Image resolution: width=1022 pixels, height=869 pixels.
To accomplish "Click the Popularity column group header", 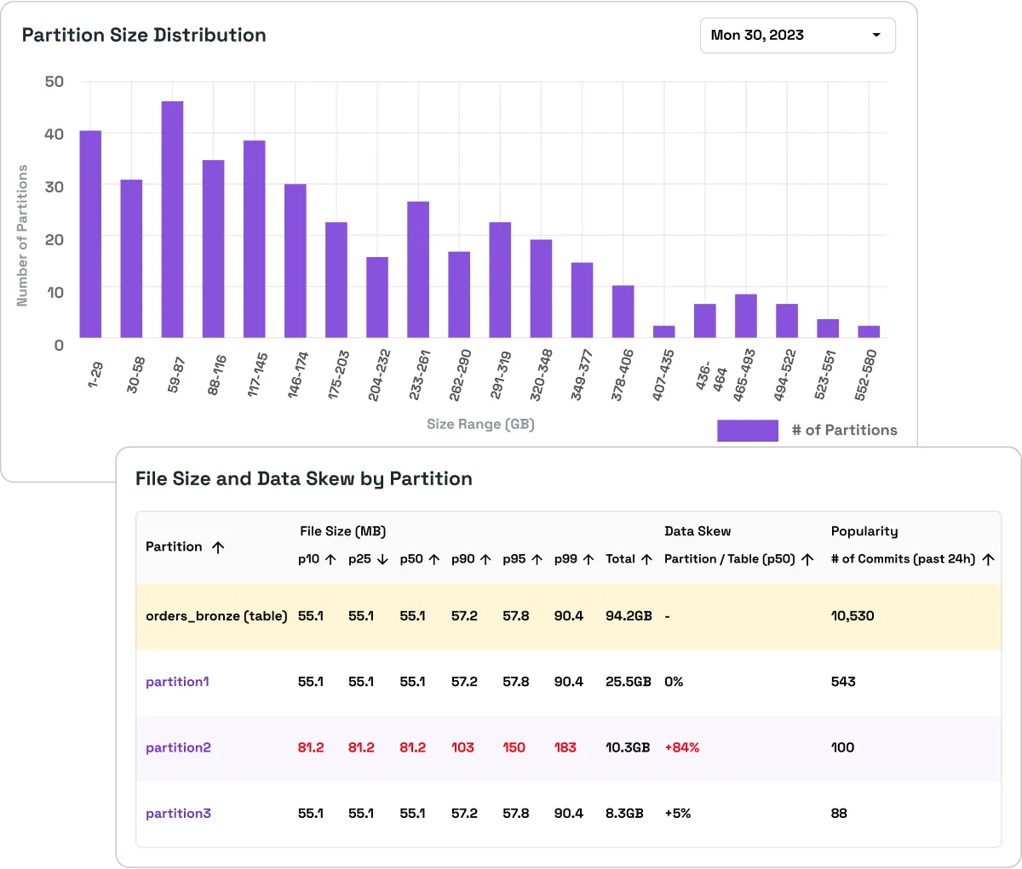I will pyautogui.click(x=864, y=531).
